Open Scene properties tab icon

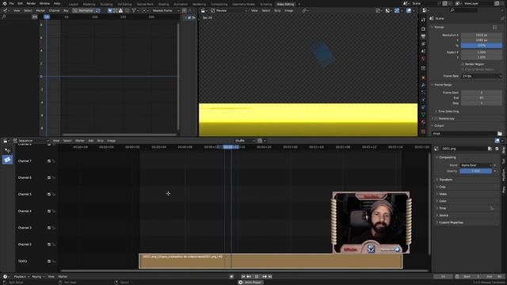coord(423,51)
